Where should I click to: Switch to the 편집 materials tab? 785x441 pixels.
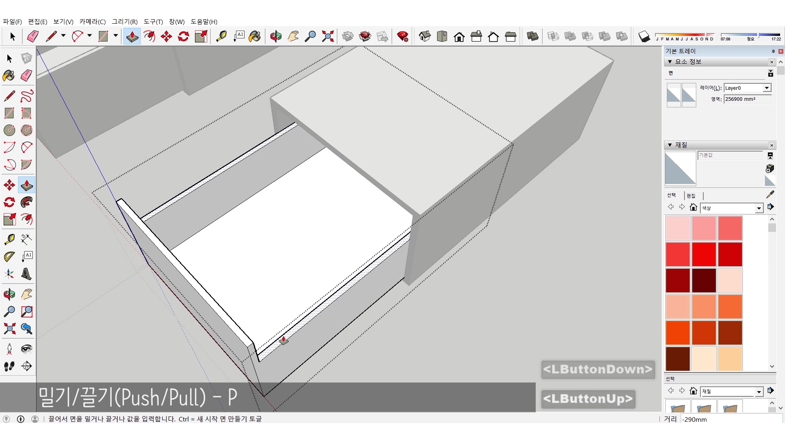pos(691,196)
